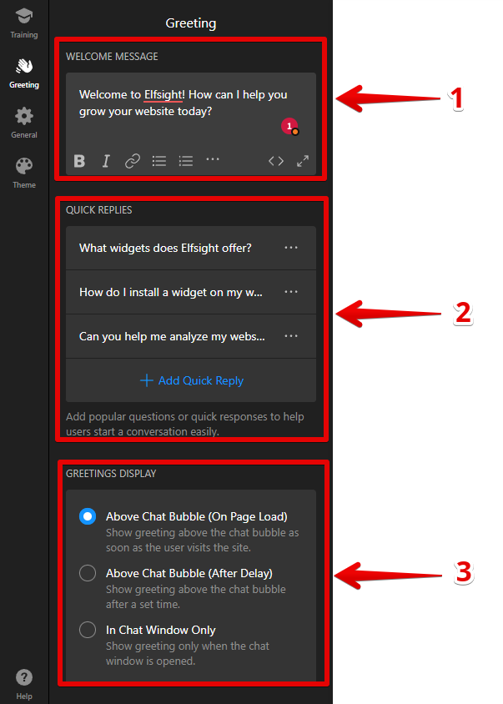The height and width of the screenshot is (704, 503).
Task: Apply bulleted list in welcome editor
Action: 159,161
